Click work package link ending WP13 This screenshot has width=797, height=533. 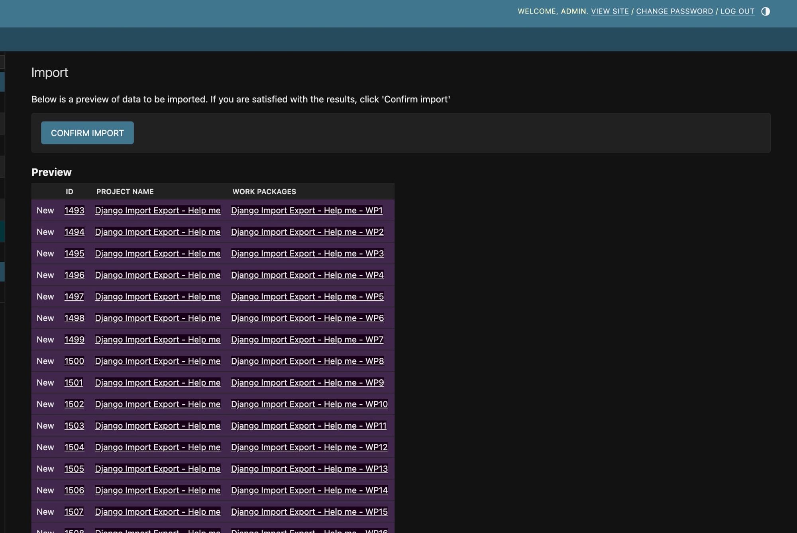(x=309, y=468)
